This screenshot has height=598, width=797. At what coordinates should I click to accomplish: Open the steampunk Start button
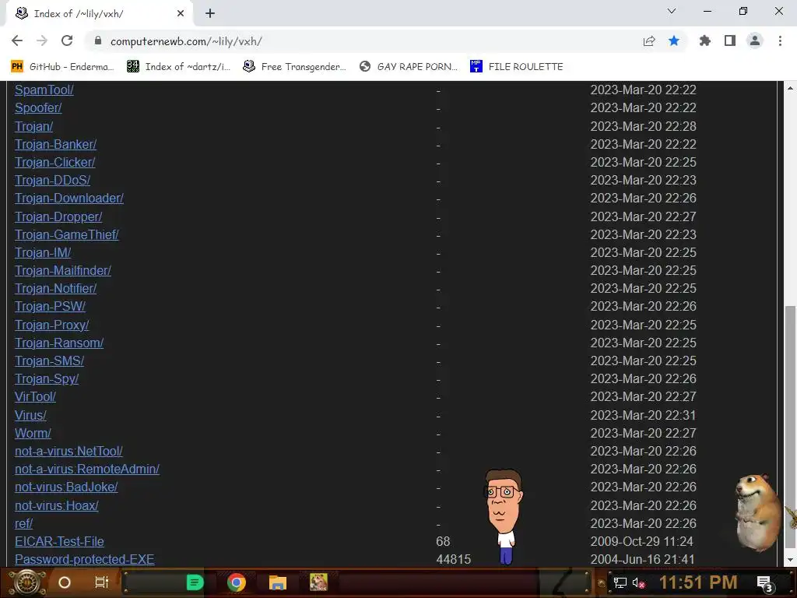(x=27, y=582)
